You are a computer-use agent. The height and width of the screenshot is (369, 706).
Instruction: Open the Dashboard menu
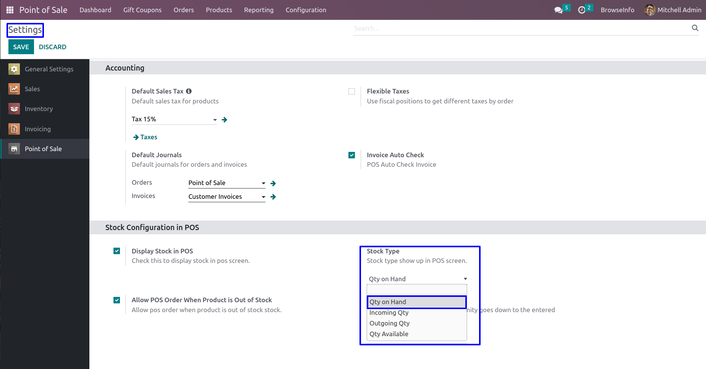coord(96,10)
